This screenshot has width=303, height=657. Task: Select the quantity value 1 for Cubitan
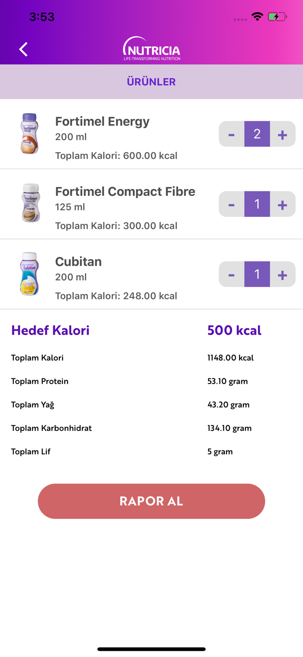257,274
